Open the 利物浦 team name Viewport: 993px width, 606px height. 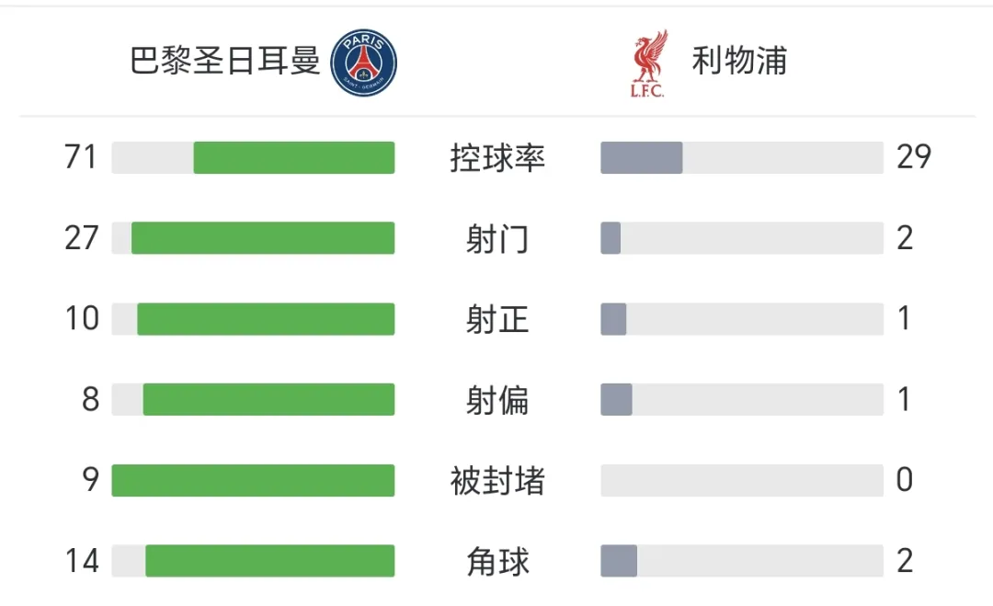(739, 61)
